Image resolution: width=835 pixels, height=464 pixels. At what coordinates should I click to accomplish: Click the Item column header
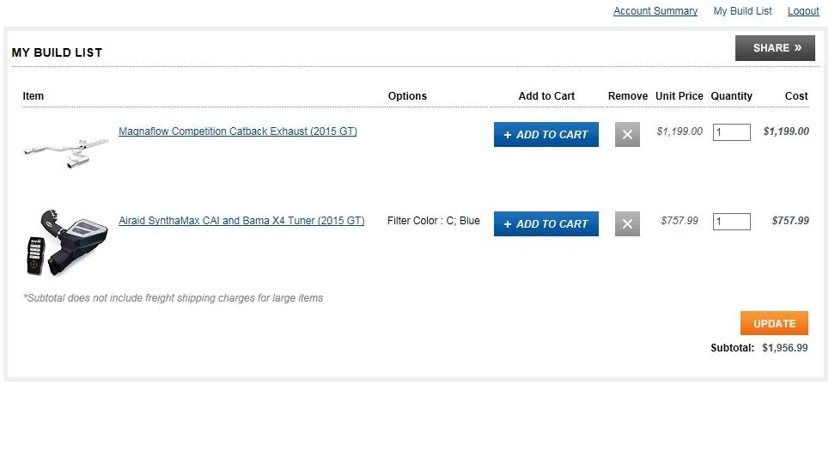pos(33,96)
